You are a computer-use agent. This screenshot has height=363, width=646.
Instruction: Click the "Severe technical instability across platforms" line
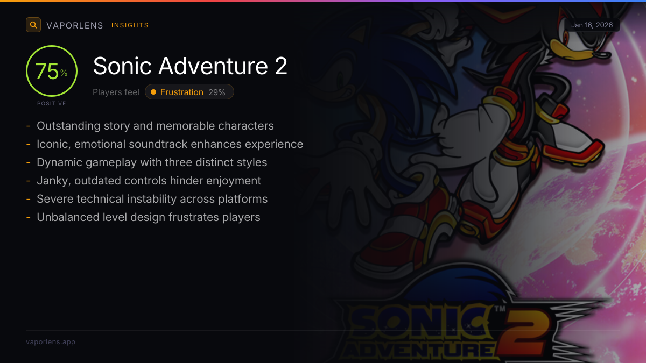click(x=152, y=199)
